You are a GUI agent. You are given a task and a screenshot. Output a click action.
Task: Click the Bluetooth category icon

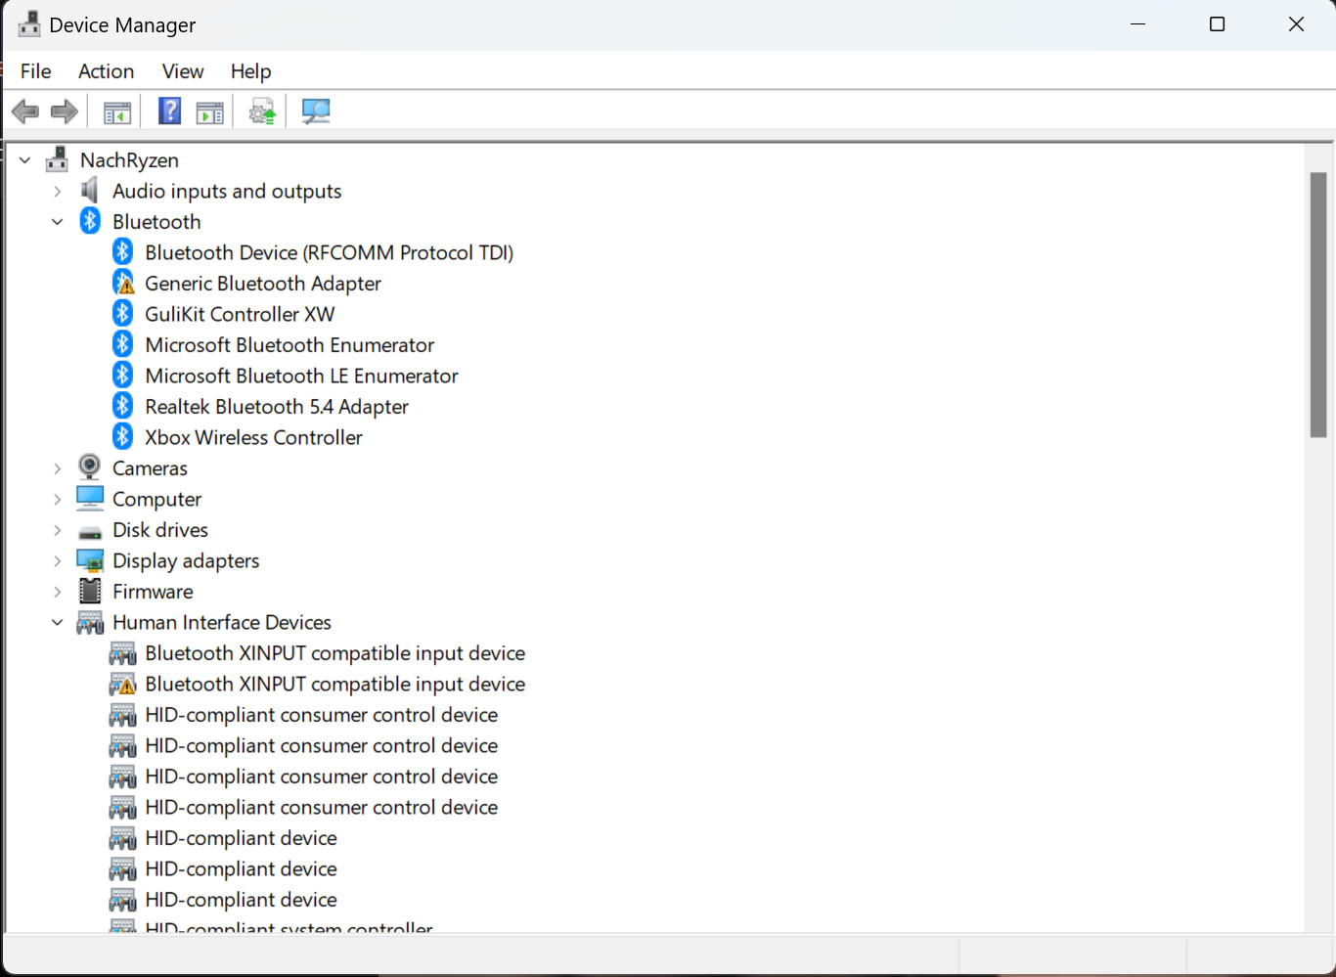[90, 221]
